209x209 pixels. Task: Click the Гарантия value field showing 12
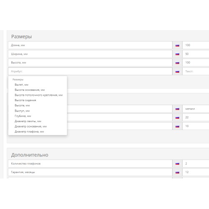point(196,172)
